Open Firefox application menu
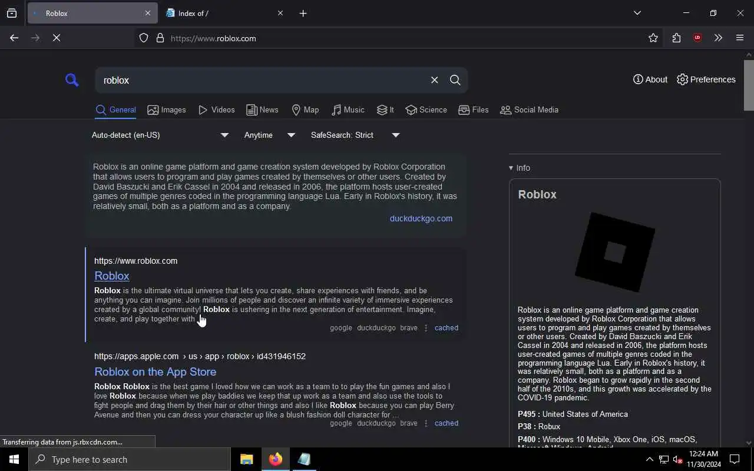The image size is (754, 471). point(740,38)
